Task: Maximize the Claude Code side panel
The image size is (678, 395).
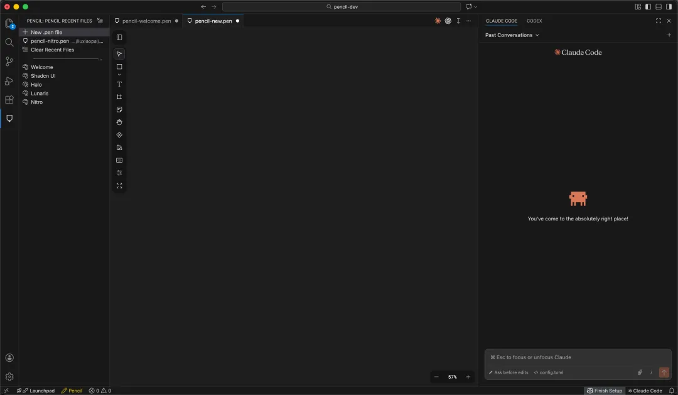Action: (x=658, y=21)
